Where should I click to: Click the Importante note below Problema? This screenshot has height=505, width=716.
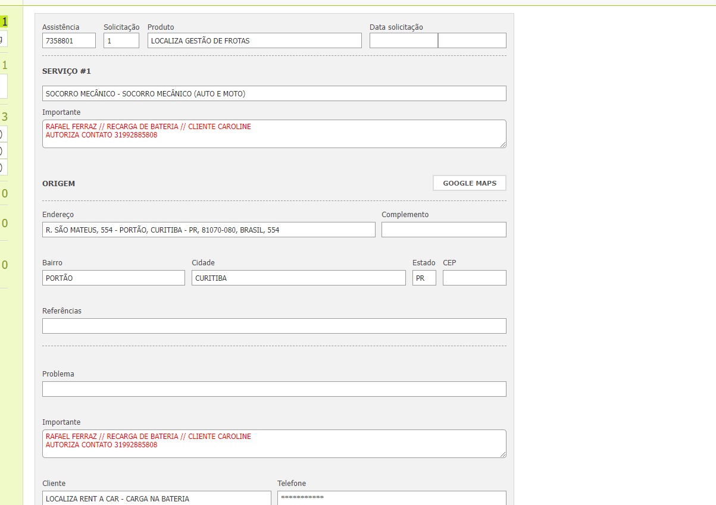pos(274,444)
